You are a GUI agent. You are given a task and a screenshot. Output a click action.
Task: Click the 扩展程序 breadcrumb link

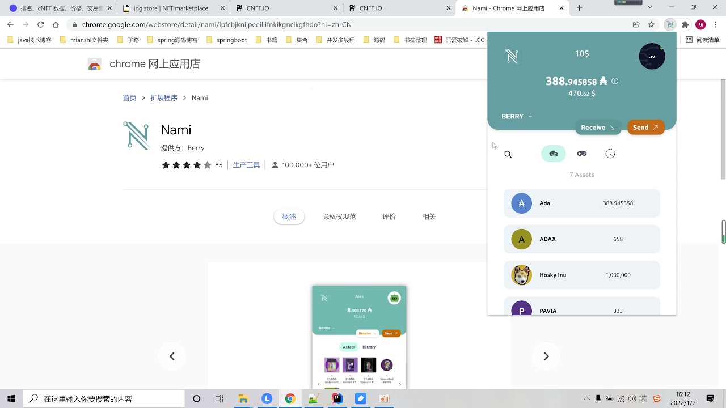pyautogui.click(x=164, y=98)
